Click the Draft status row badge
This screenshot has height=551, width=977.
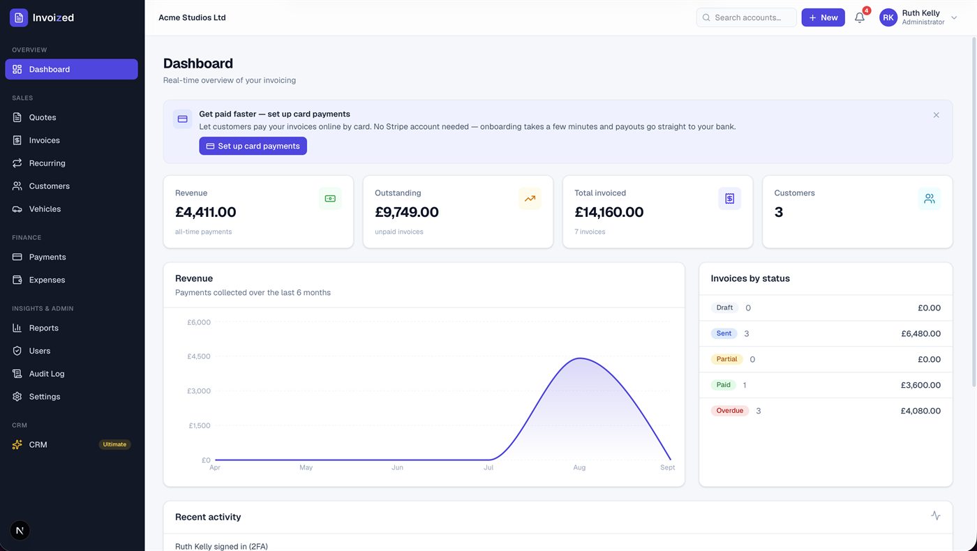pos(724,308)
